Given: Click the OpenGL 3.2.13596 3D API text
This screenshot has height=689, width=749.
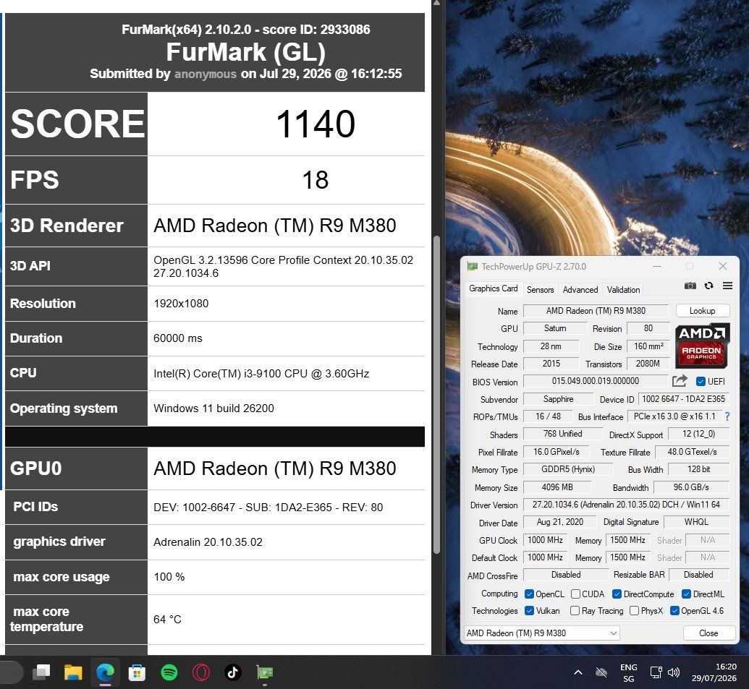Looking at the screenshot, I should 283,266.
